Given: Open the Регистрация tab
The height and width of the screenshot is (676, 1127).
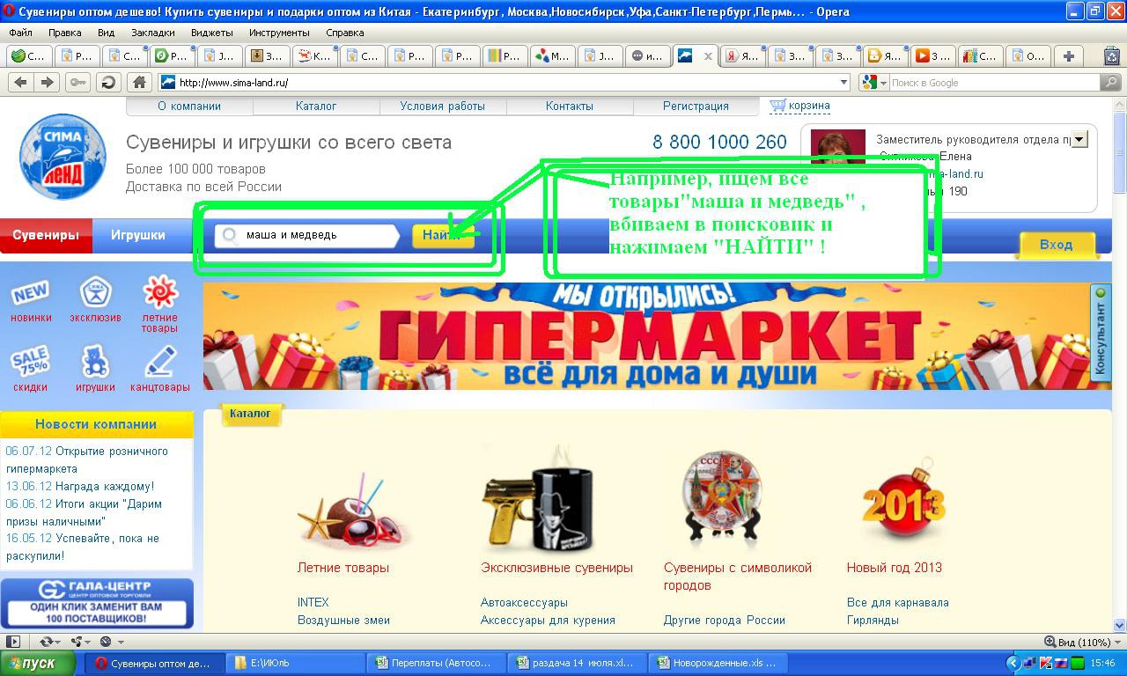Looking at the screenshot, I should coord(696,106).
